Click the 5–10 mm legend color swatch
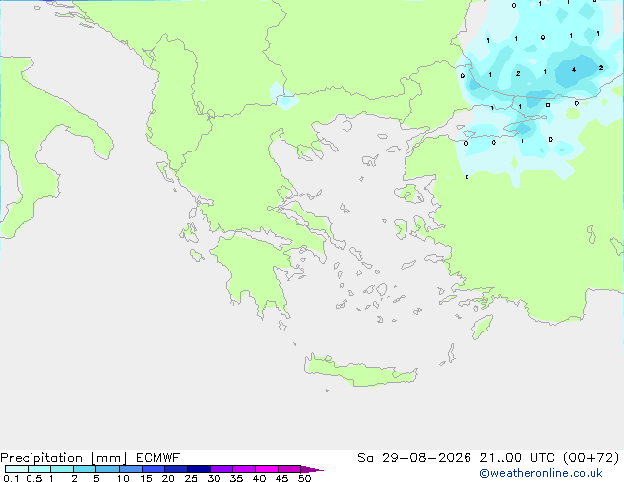Viewport: 624px width, 482px height. (107, 469)
